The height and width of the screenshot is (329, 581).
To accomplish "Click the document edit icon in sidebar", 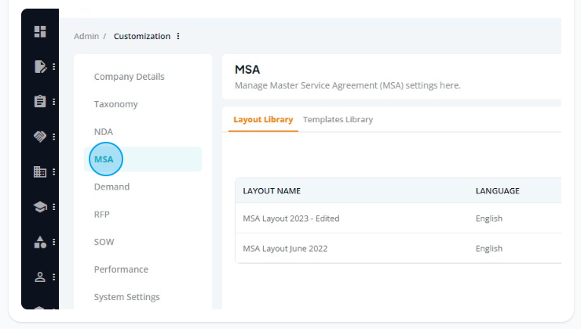I will coord(40,67).
